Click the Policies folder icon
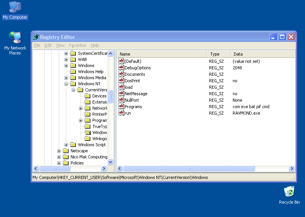305x217 pixels. tap(66, 163)
